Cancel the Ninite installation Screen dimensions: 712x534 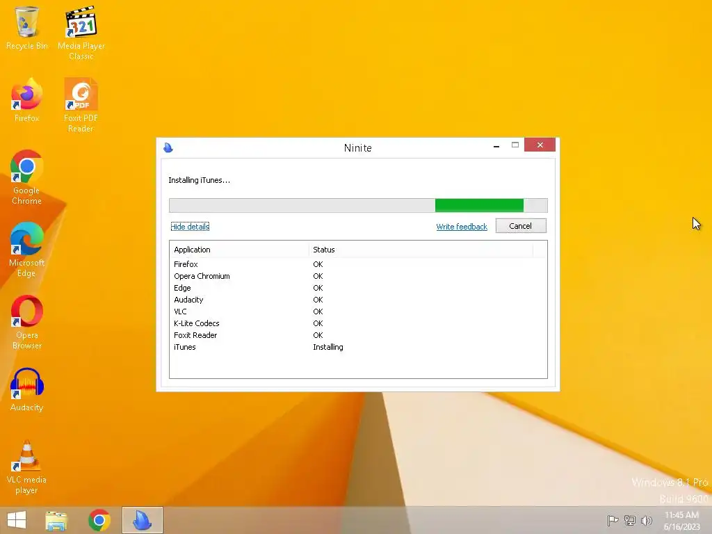coord(521,226)
